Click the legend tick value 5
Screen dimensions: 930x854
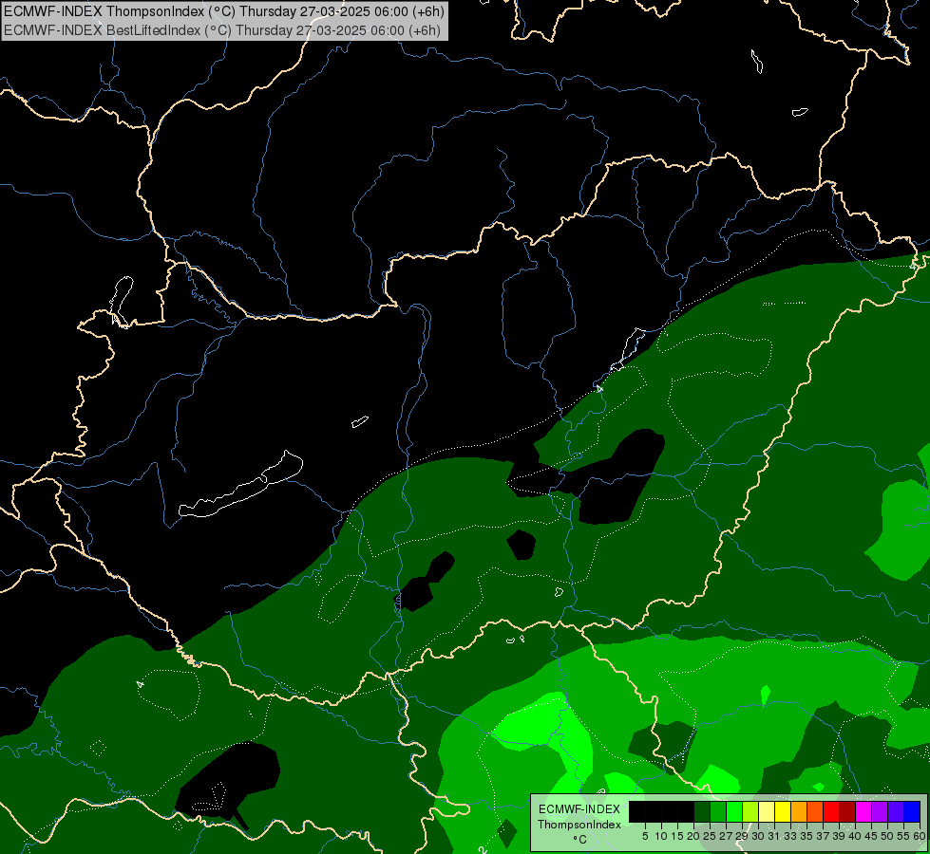pos(645,836)
